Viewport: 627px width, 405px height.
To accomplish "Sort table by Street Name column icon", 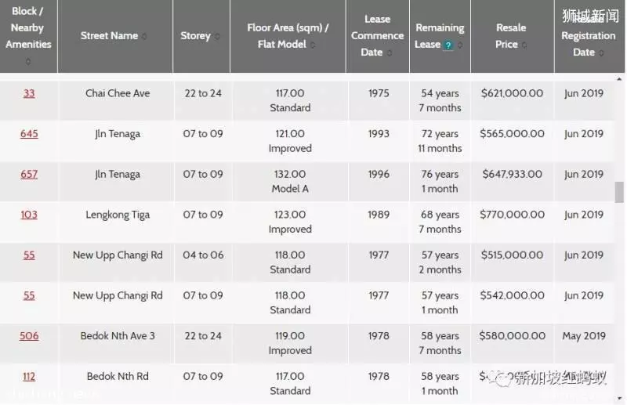I will (x=144, y=36).
